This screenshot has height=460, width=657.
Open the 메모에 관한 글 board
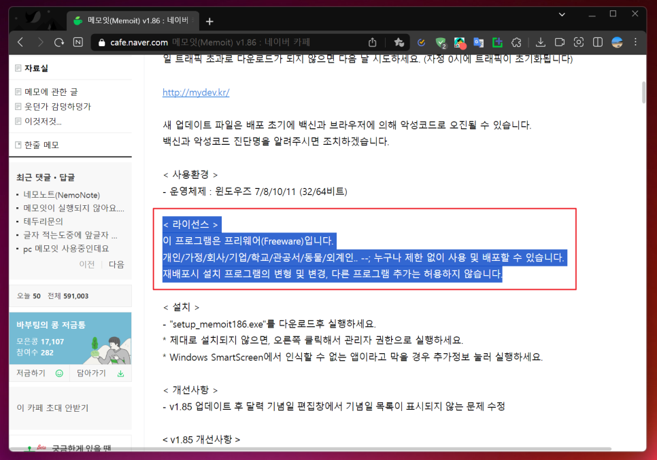pos(51,92)
